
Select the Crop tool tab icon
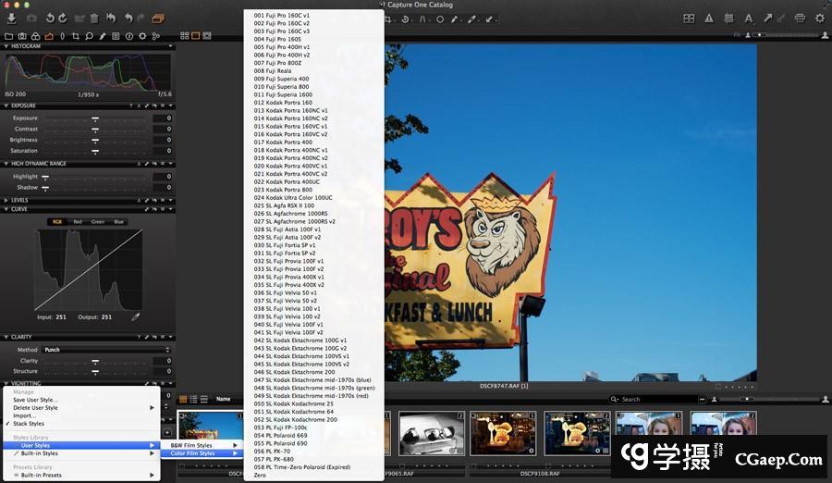coord(75,36)
